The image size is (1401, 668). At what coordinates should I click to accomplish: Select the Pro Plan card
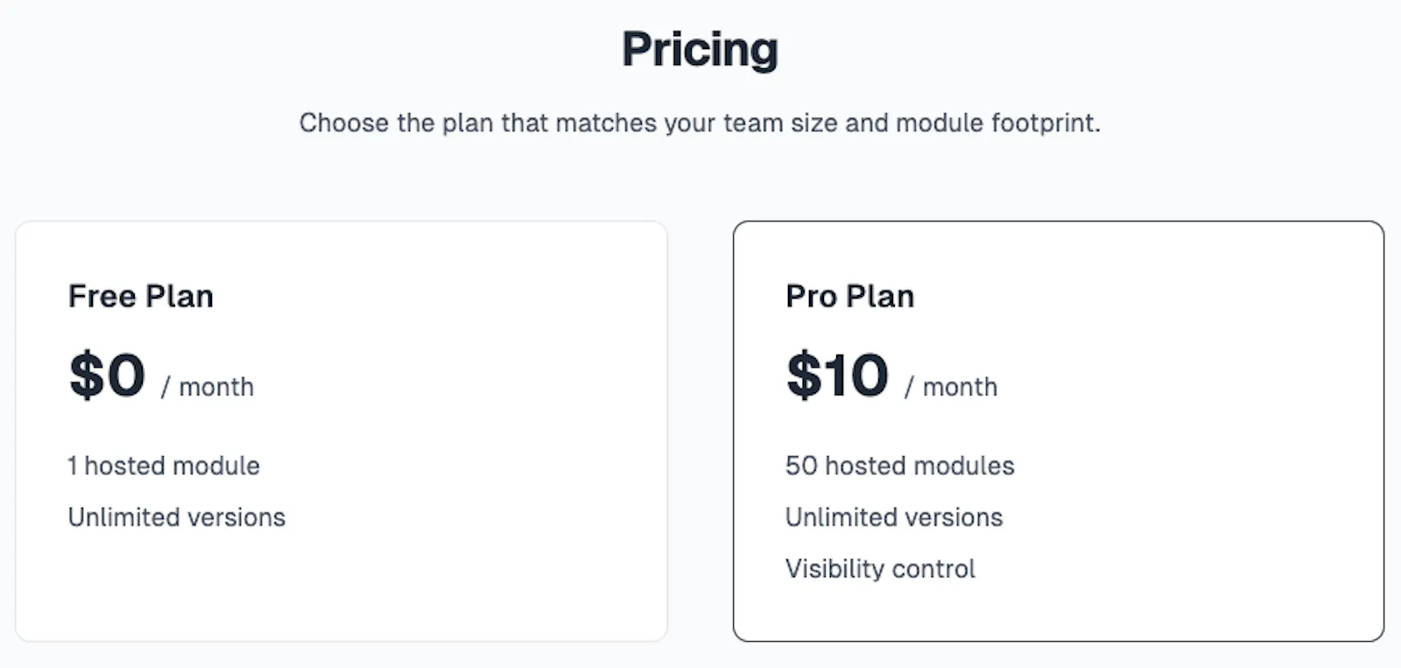point(1059,431)
